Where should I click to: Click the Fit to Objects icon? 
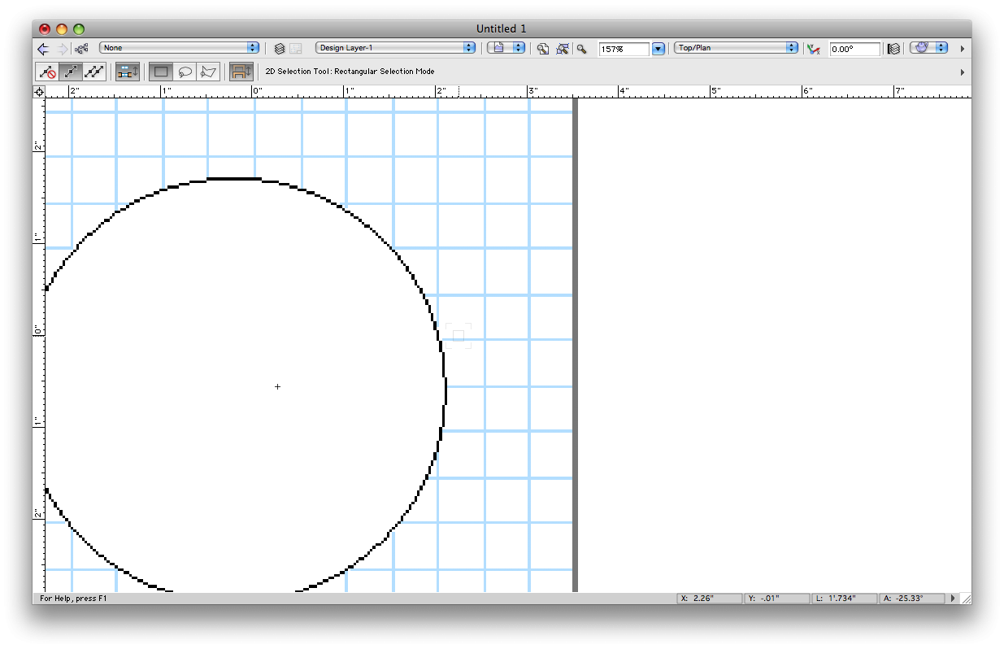pyautogui.click(x=562, y=49)
